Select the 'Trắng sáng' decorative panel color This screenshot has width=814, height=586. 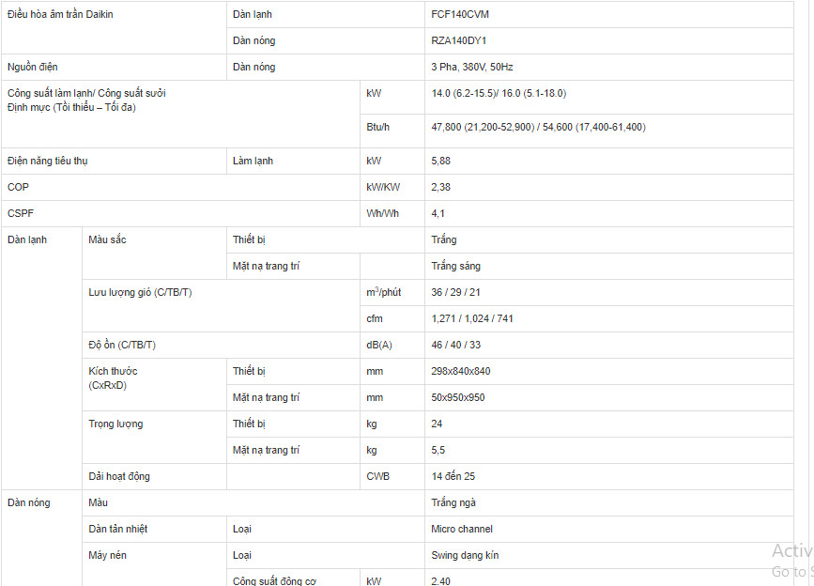coord(455,267)
